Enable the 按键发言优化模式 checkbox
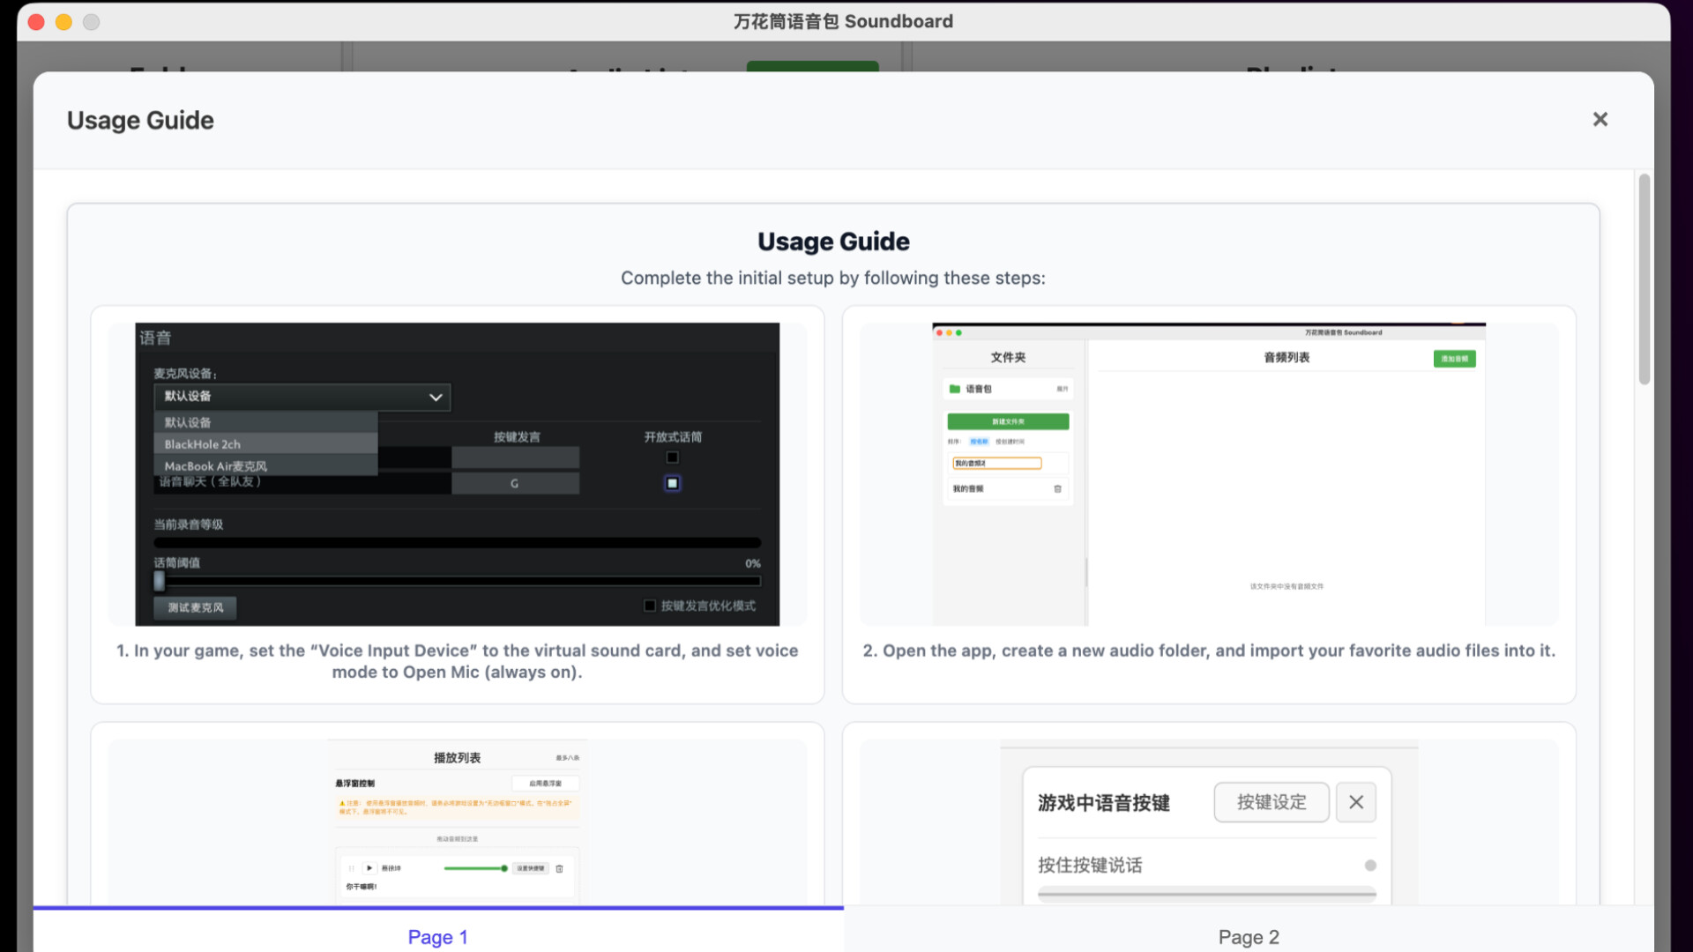The height and width of the screenshot is (952, 1693). pos(648,606)
